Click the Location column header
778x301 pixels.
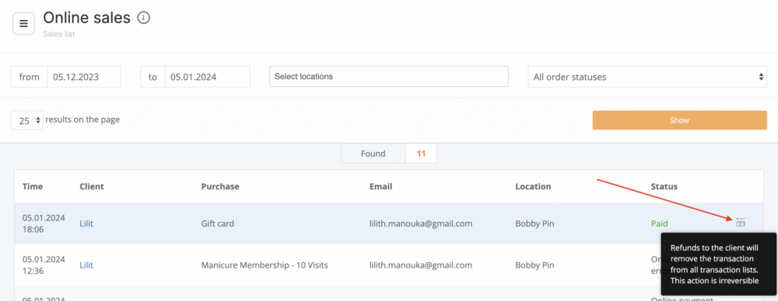click(533, 187)
